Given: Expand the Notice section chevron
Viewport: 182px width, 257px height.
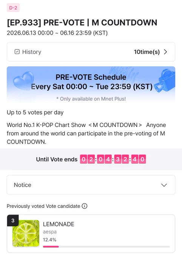Looking at the screenshot, I should coord(164,185).
